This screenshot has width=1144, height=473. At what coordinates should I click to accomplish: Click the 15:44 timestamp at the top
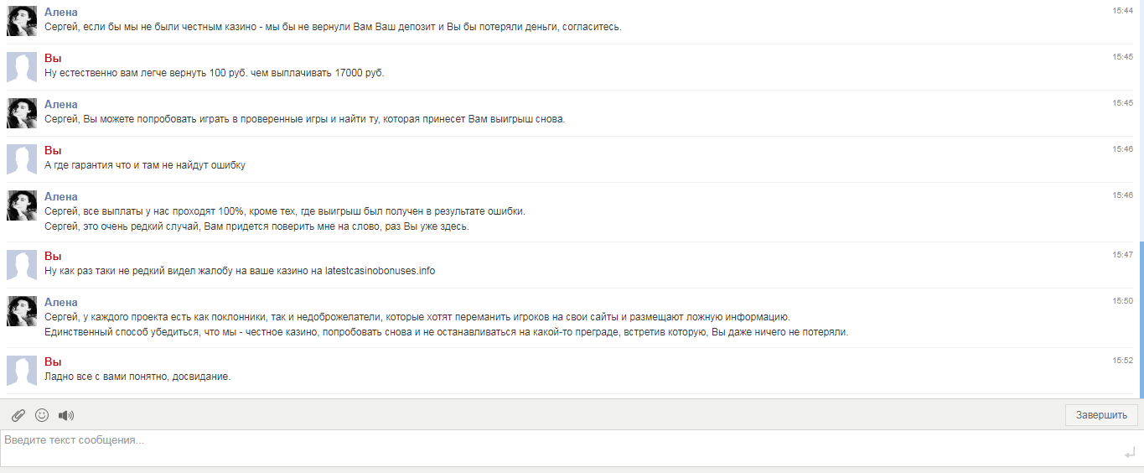coord(1122,11)
